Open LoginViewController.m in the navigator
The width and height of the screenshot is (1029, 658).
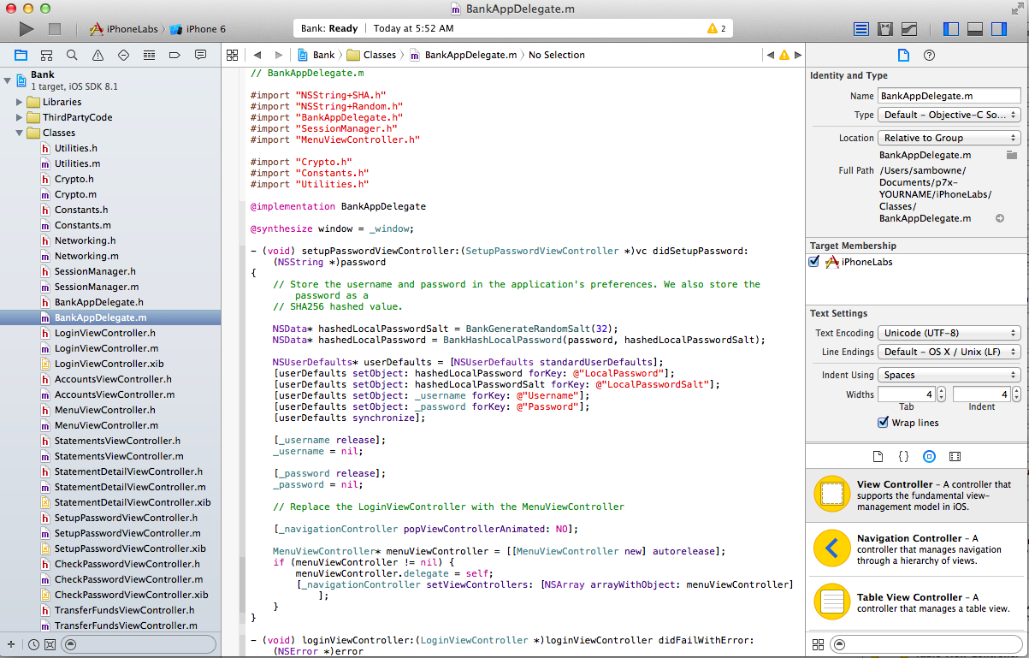[x=106, y=348]
